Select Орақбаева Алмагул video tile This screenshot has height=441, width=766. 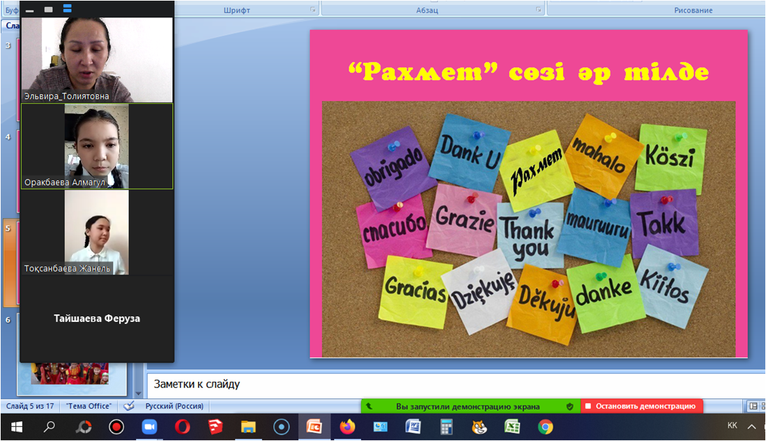[x=96, y=146]
